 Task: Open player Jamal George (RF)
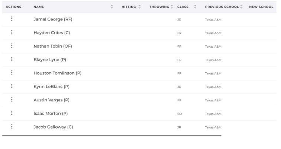coord(53,19)
